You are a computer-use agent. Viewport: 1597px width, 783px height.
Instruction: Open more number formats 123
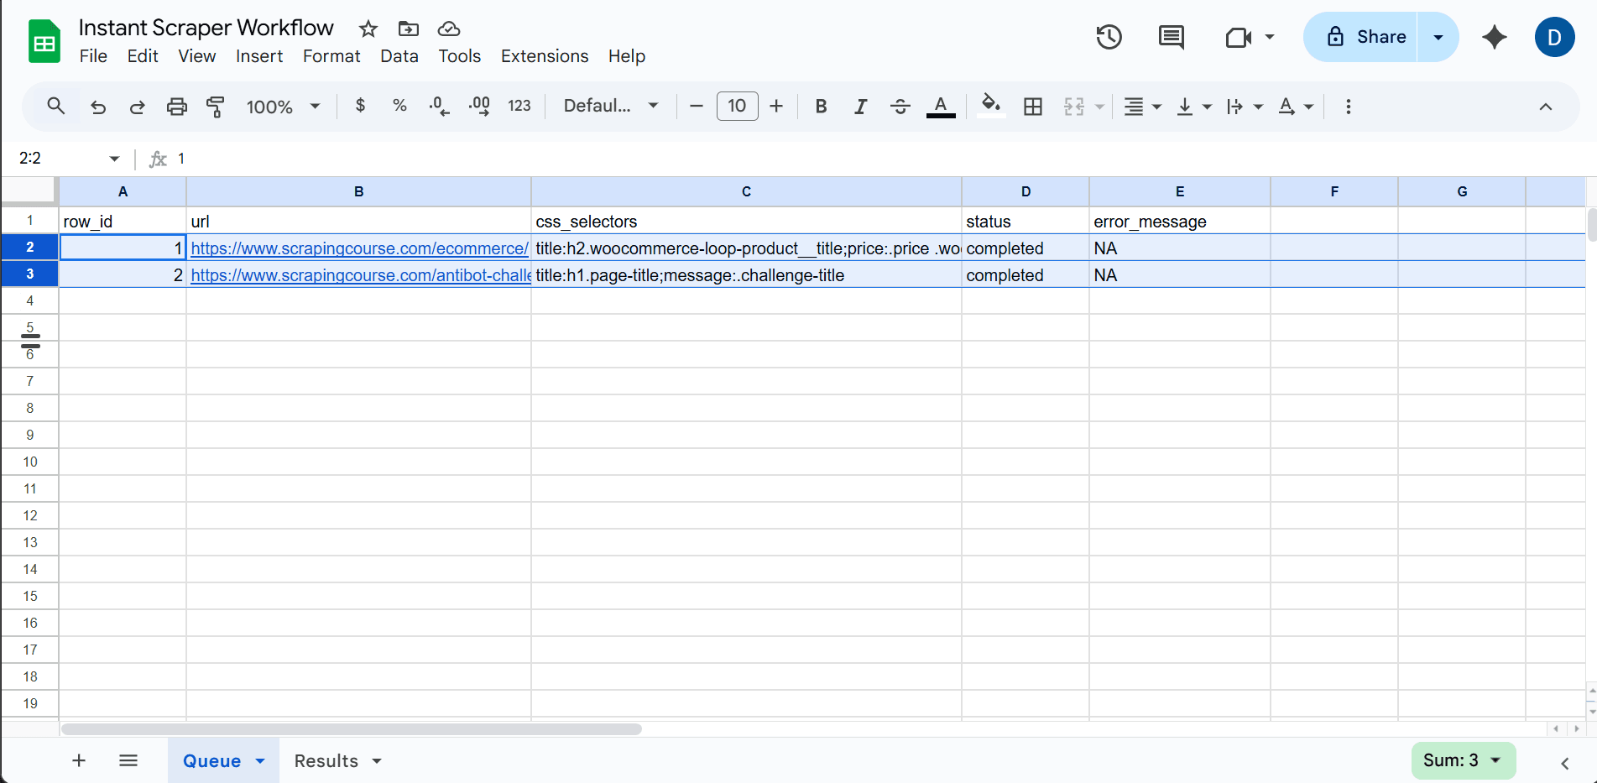pyautogui.click(x=519, y=106)
